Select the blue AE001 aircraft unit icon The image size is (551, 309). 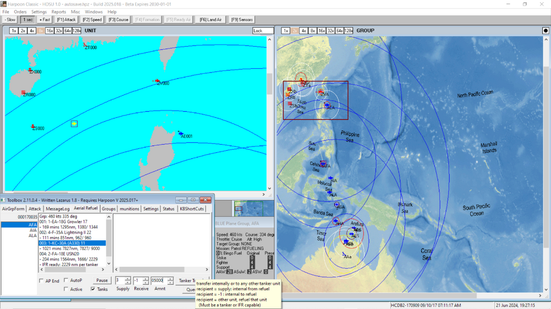click(181, 133)
